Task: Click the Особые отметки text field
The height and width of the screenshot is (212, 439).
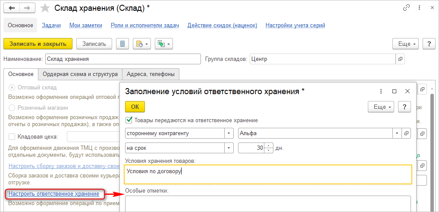Action: 267,203
